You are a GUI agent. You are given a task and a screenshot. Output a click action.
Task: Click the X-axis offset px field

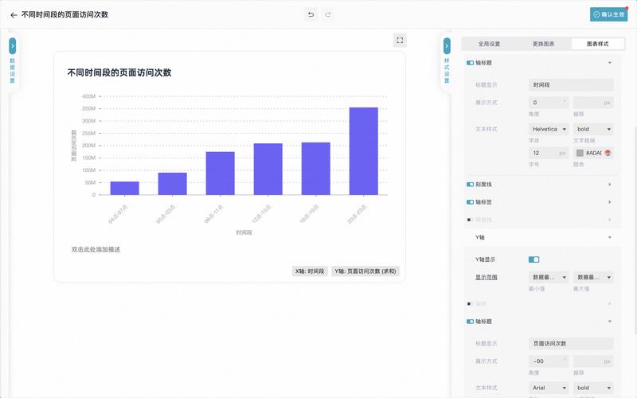[593, 103]
